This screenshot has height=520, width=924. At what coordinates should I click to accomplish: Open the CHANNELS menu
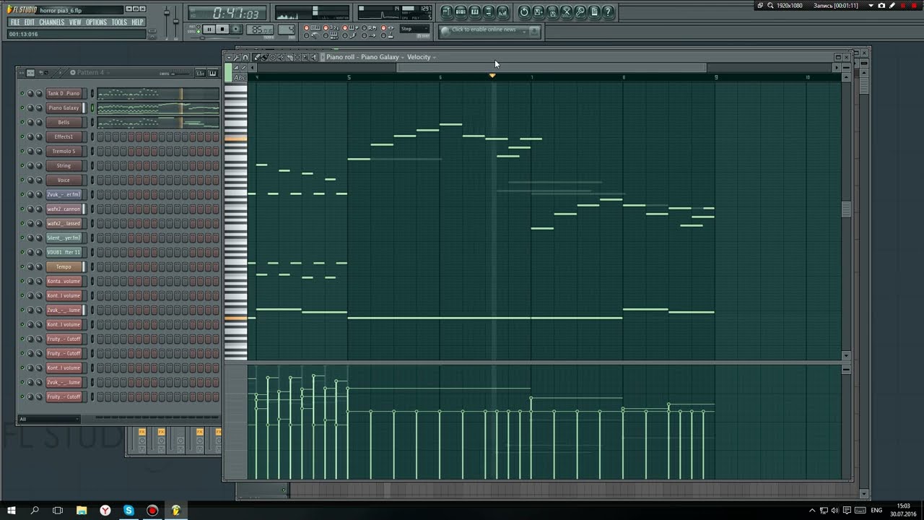pyautogui.click(x=52, y=22)
